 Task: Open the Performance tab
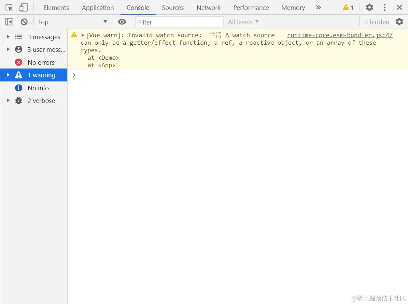pos(251,8)
